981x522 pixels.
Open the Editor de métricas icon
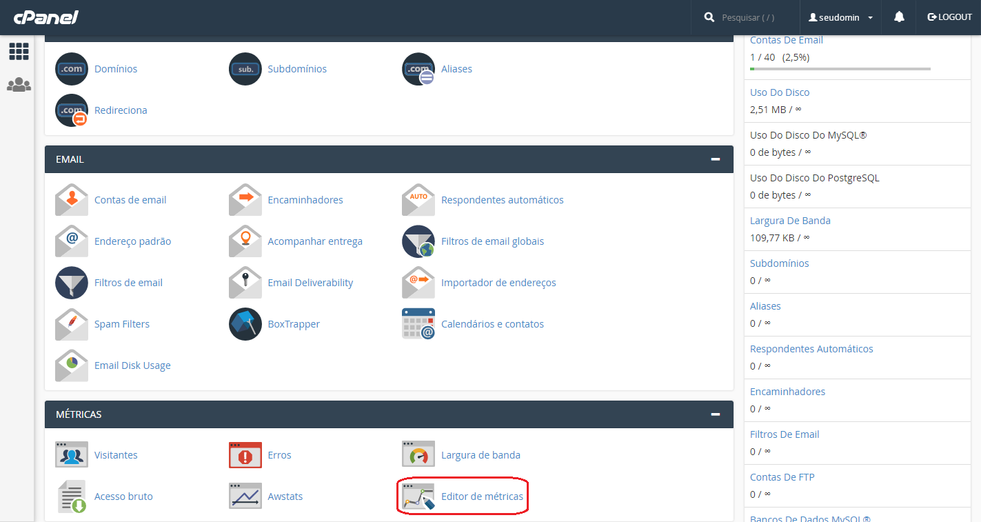pyautogui.click(x=418, y=496)
